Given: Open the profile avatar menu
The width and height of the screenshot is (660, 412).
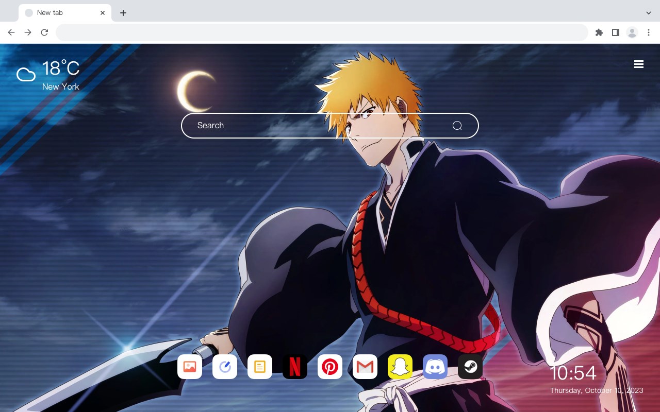Looking at the screenshot, I should (632, 32).
